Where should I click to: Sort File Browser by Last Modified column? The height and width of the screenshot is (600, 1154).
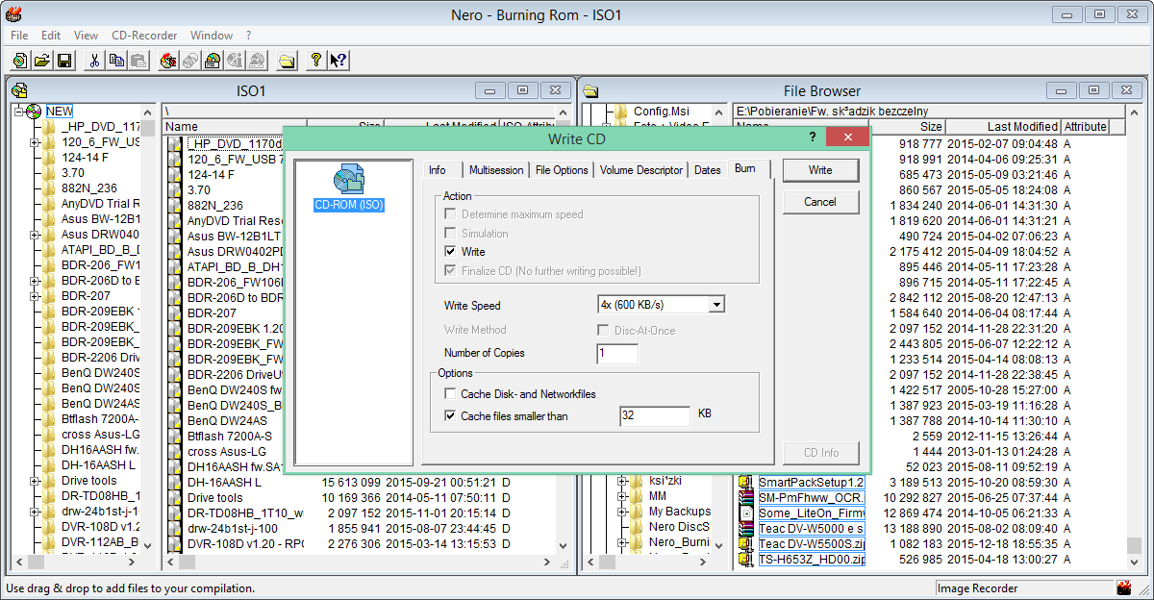click(x=1003, y=127)
